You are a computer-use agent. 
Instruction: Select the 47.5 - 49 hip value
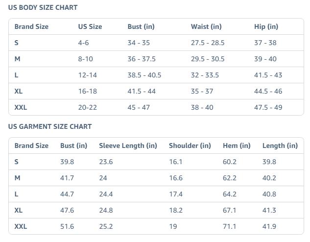point(268,107)
